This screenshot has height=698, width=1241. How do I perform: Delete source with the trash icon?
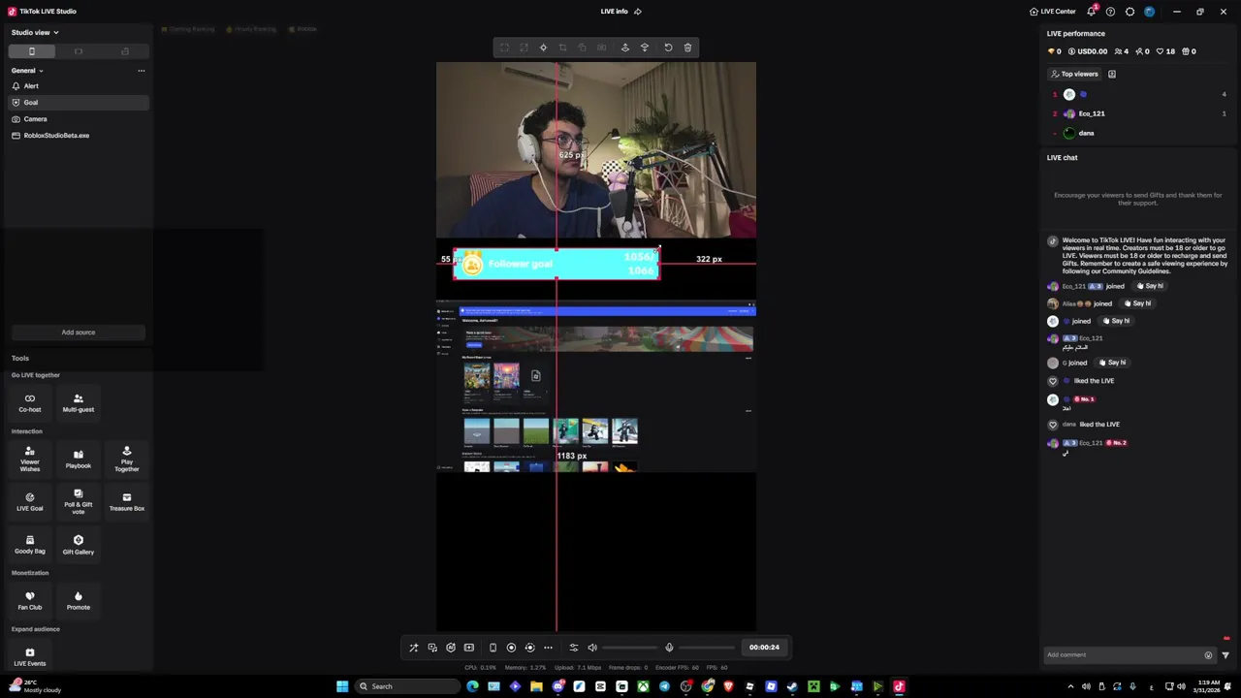point(687,48)
